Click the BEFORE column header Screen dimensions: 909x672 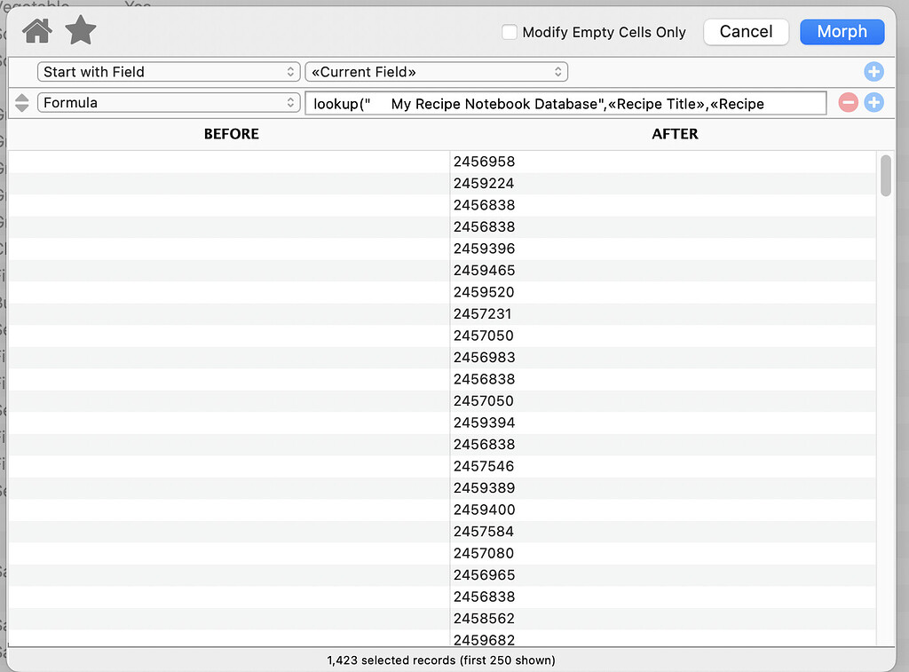coord(231,134)
